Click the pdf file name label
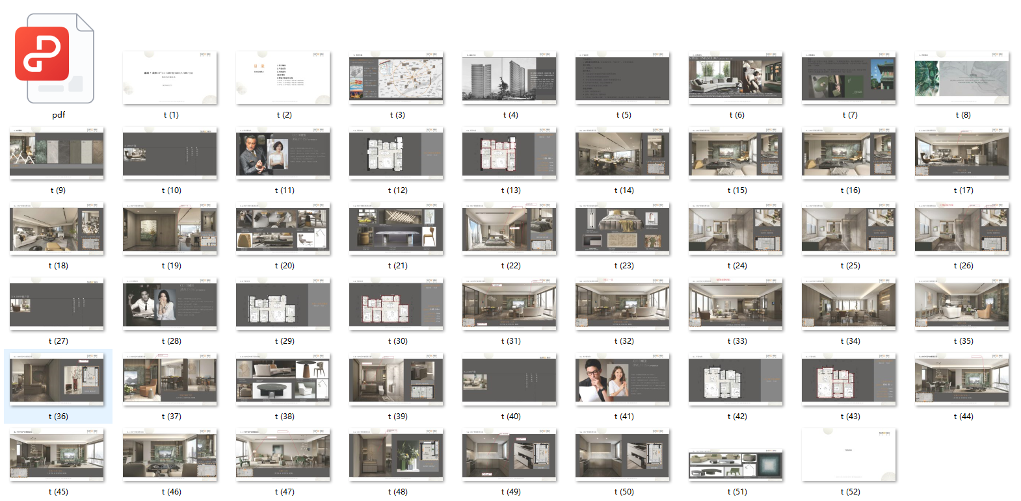This screenshot has height=501, width=1021. pyautogui.click(x=59, y=115)
